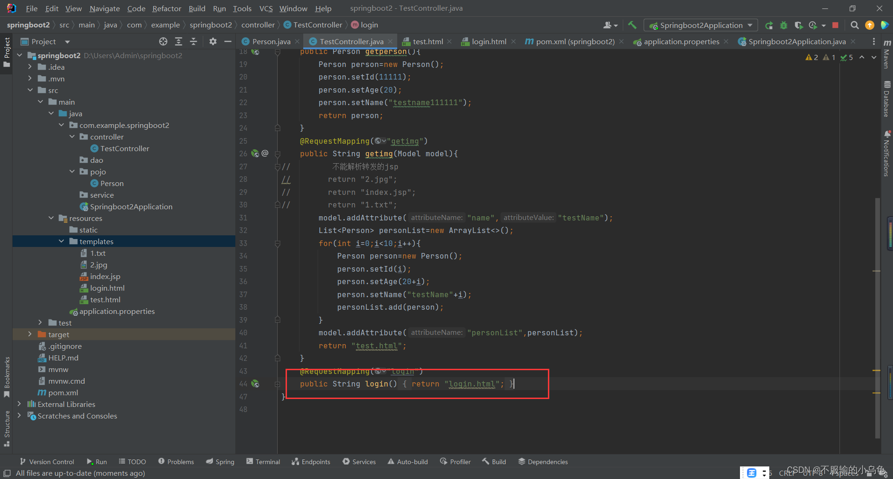Viewport: 893px width, 479px height.
Task: Run with coverage shield icon
Action: click(799, 25)
